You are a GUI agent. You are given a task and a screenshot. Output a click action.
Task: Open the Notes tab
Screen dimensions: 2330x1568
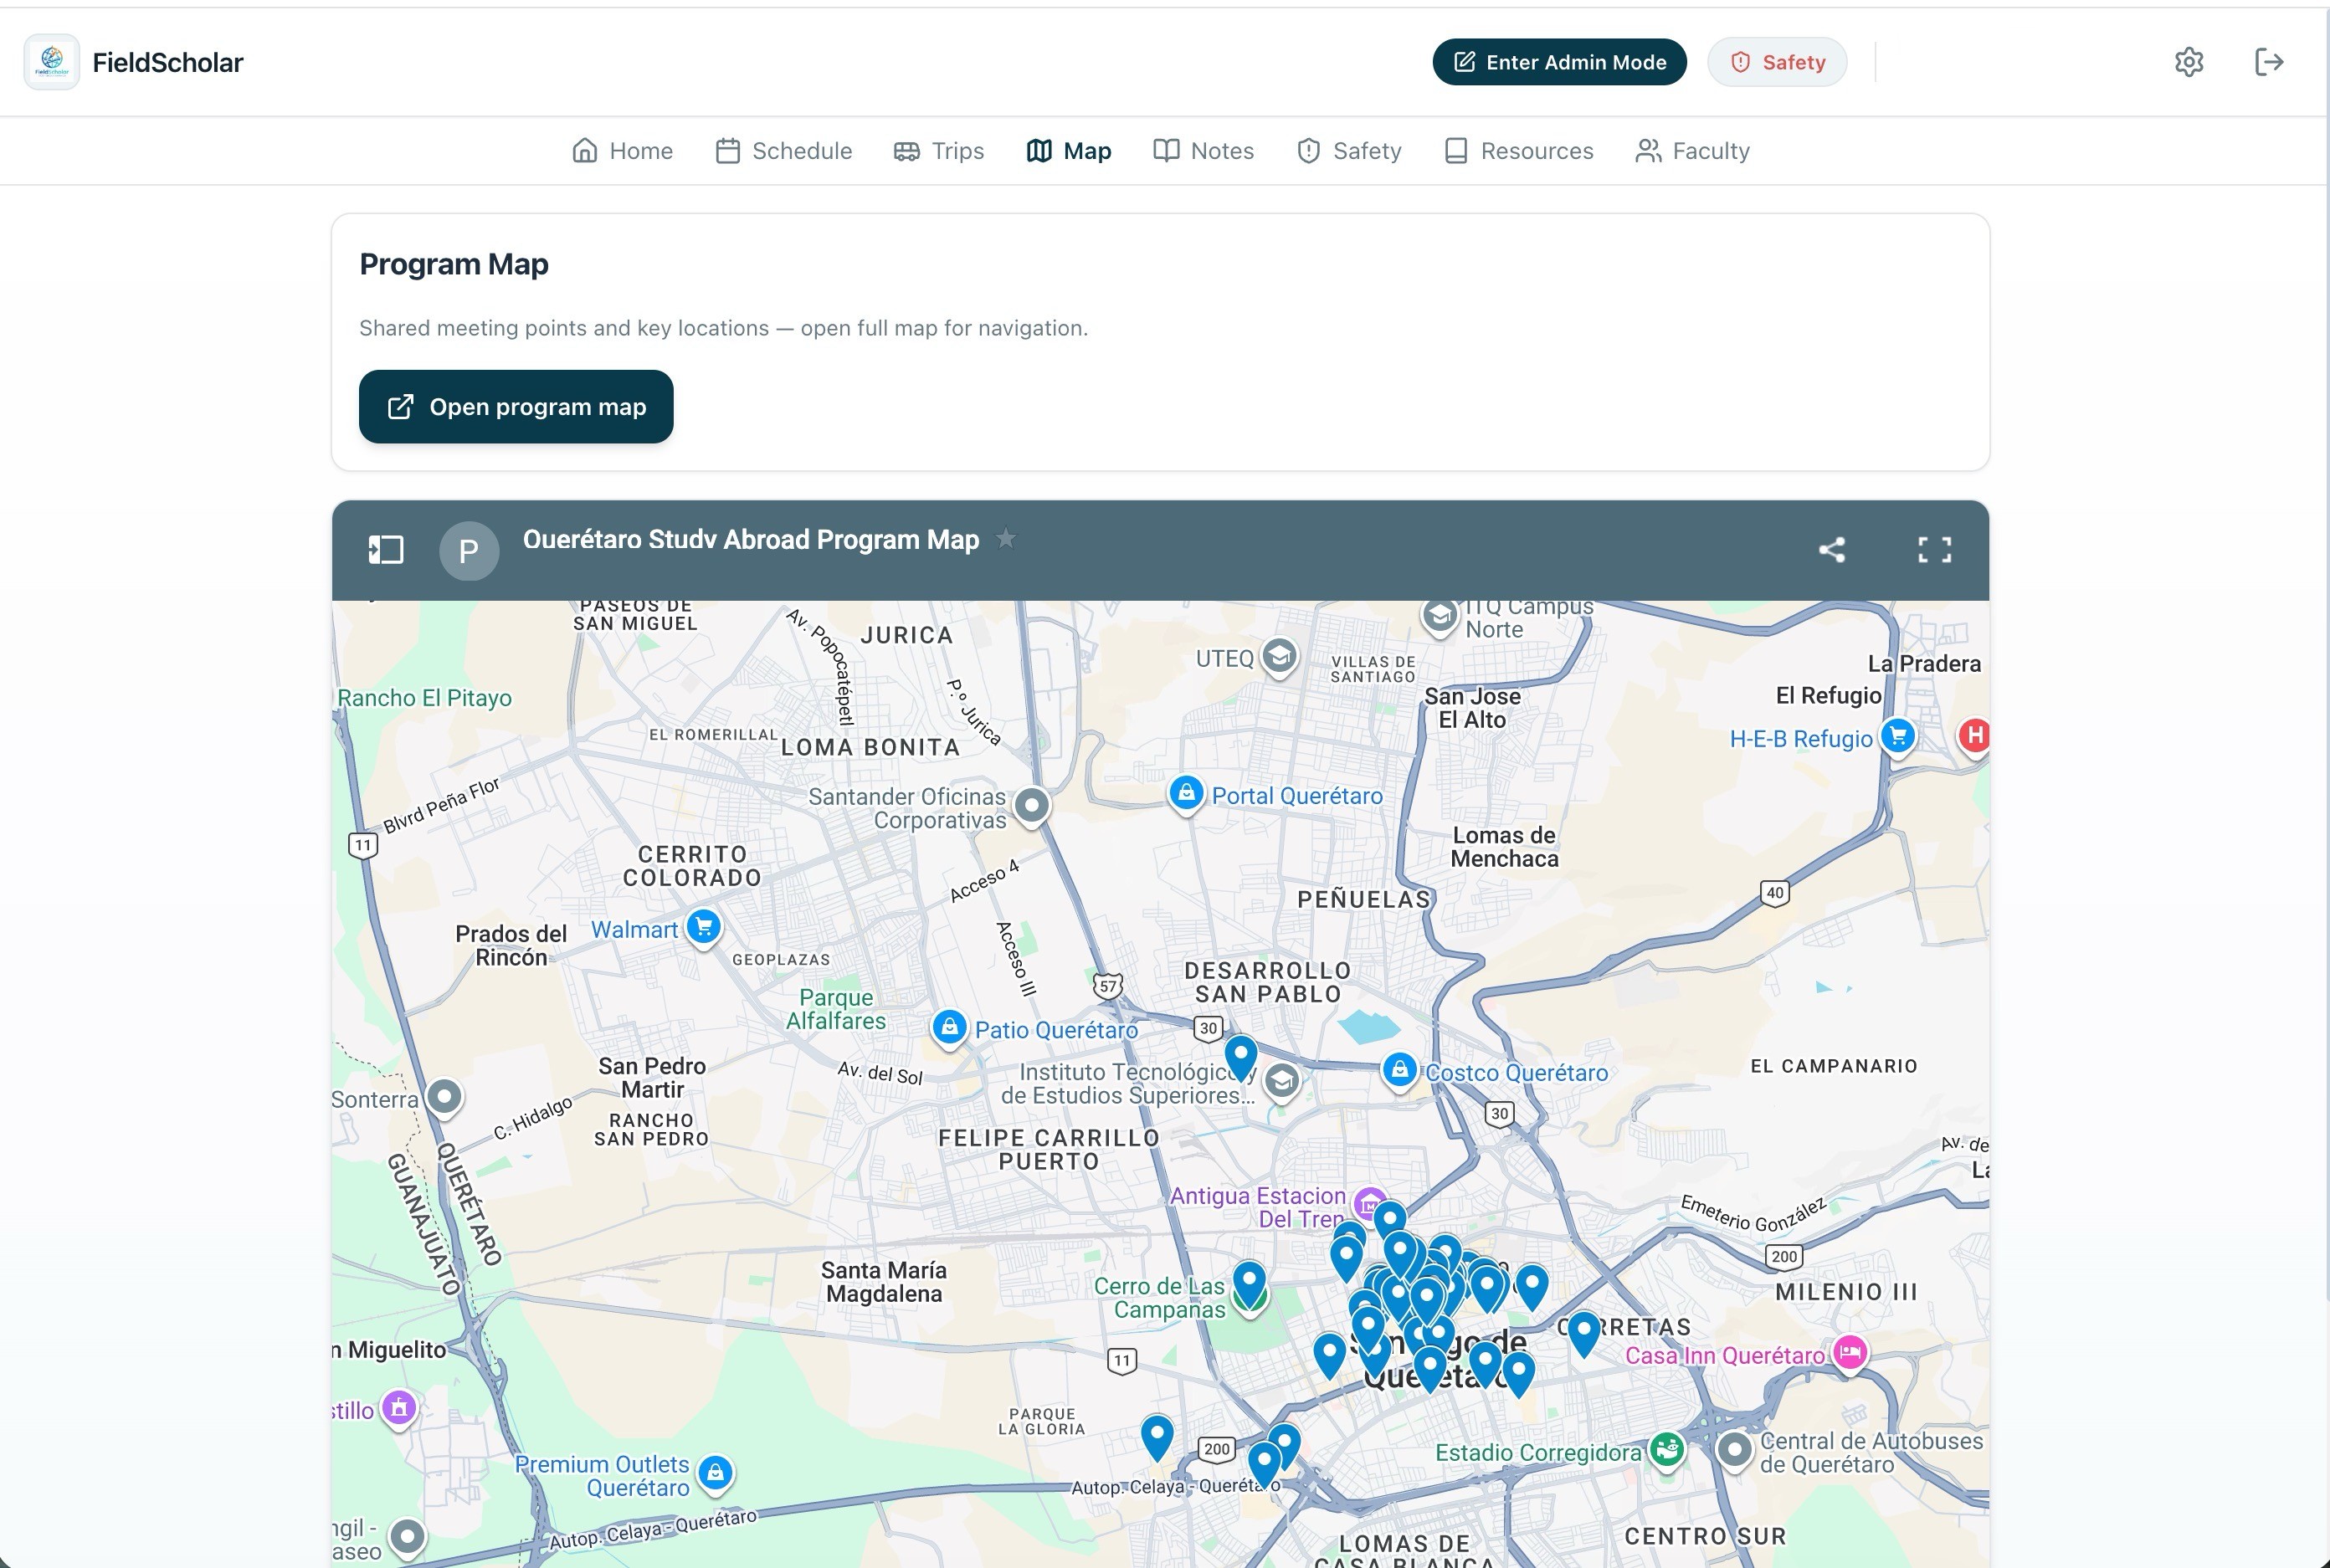coord(1203,151)
